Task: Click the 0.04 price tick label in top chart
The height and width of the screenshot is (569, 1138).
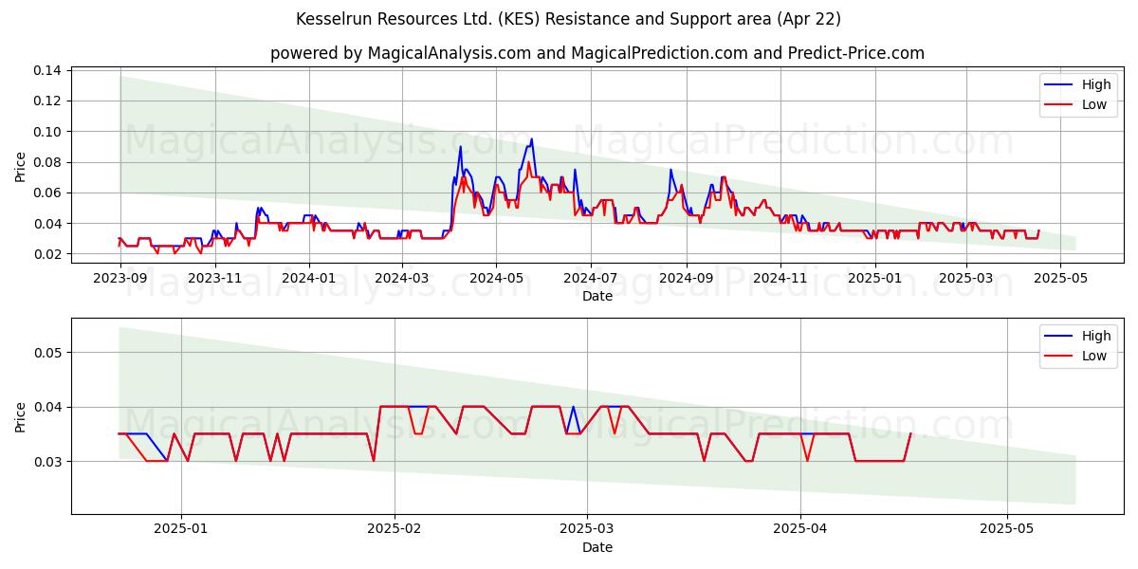Action: click(47, 224)
